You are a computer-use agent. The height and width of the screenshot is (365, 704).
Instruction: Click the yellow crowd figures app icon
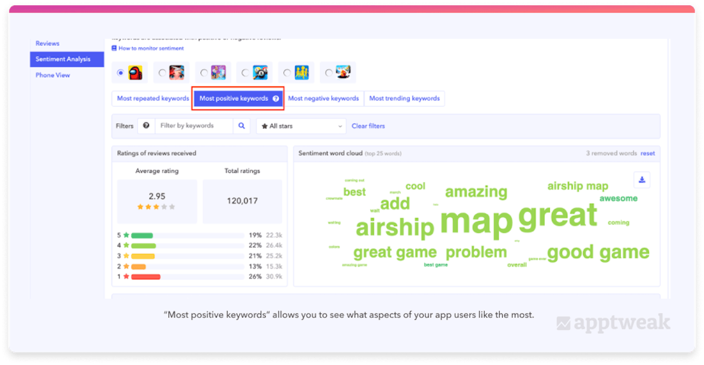click(x=302, y=73)
